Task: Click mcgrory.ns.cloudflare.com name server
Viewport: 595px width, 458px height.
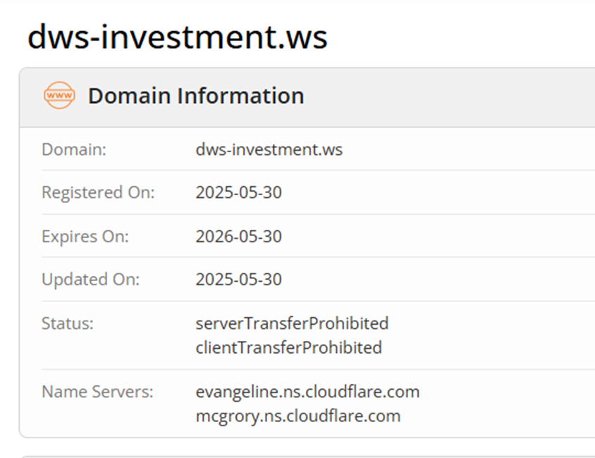Action: tap(298, 416)
